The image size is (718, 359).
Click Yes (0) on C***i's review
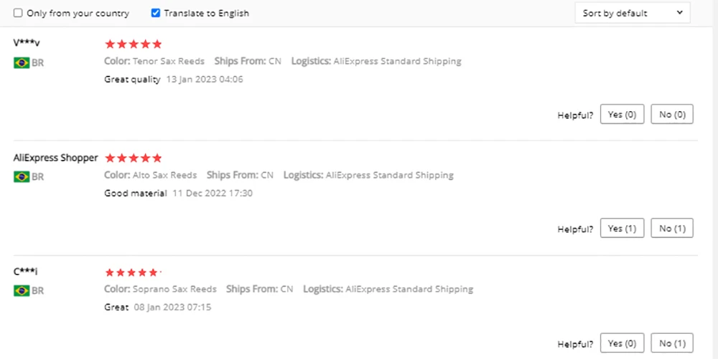[x=622, y=343]
